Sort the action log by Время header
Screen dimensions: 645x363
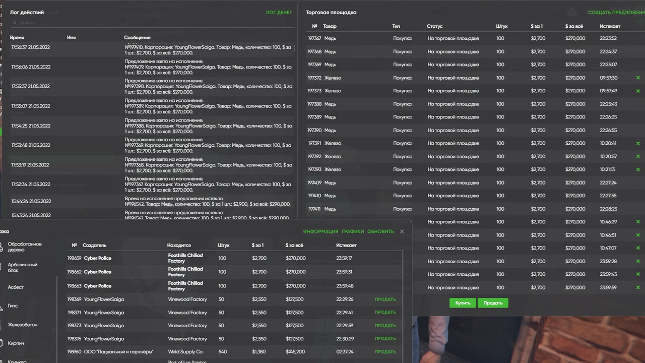click(x=17, y=38)
